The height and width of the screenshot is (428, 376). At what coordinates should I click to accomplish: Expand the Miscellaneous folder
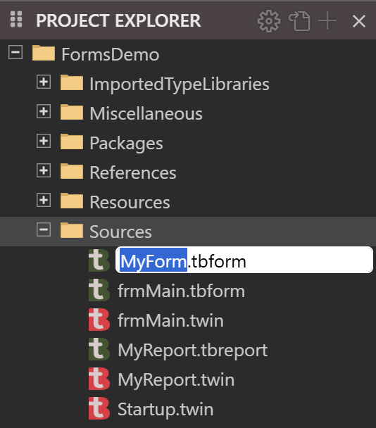44,111
